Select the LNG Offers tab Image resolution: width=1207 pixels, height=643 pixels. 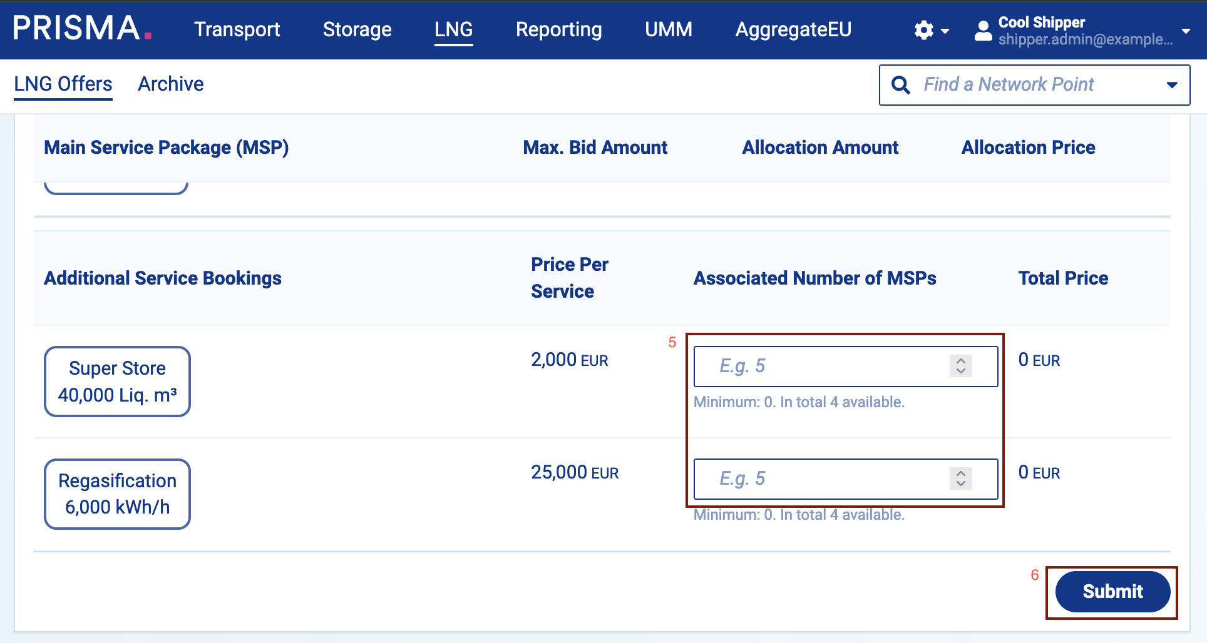pyautogui.click(x=63, y=84)
